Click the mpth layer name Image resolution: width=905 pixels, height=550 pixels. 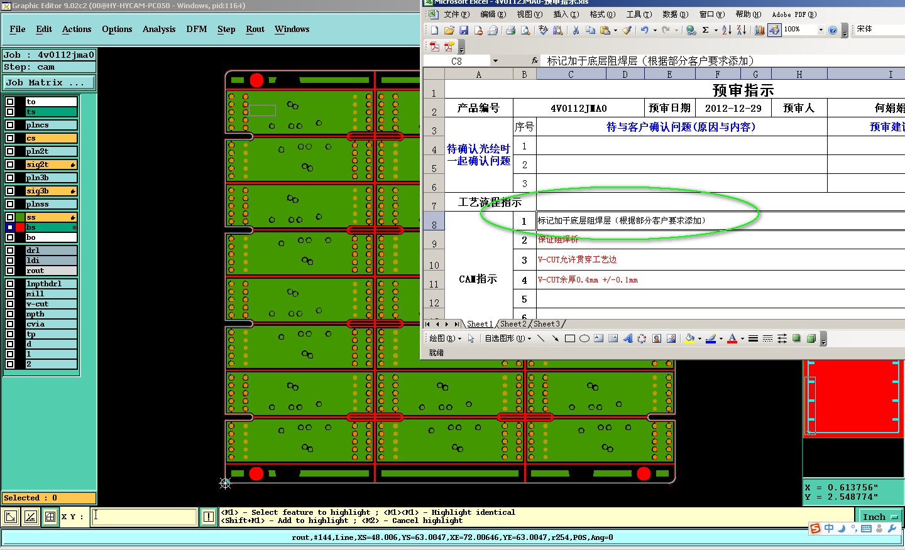point(51,314)
